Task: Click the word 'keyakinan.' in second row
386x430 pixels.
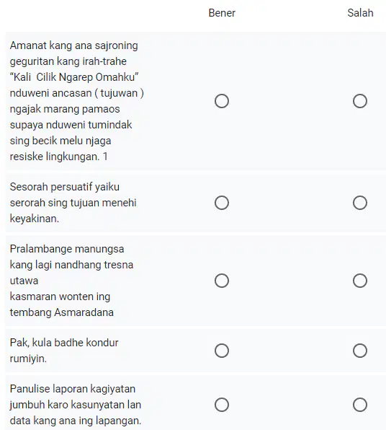Action: 35,219
